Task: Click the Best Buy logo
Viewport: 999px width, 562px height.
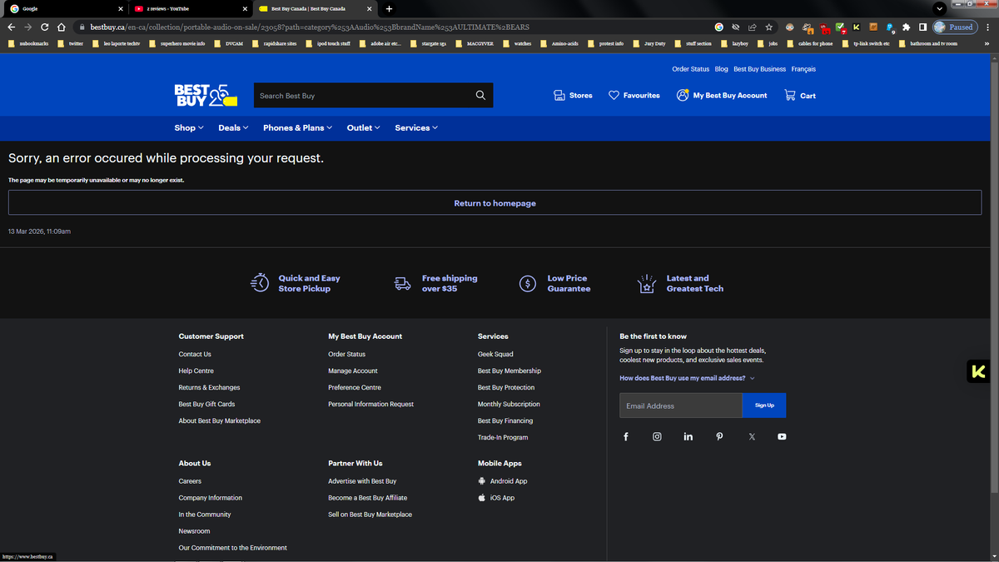Action: click(x=206, y=95)
